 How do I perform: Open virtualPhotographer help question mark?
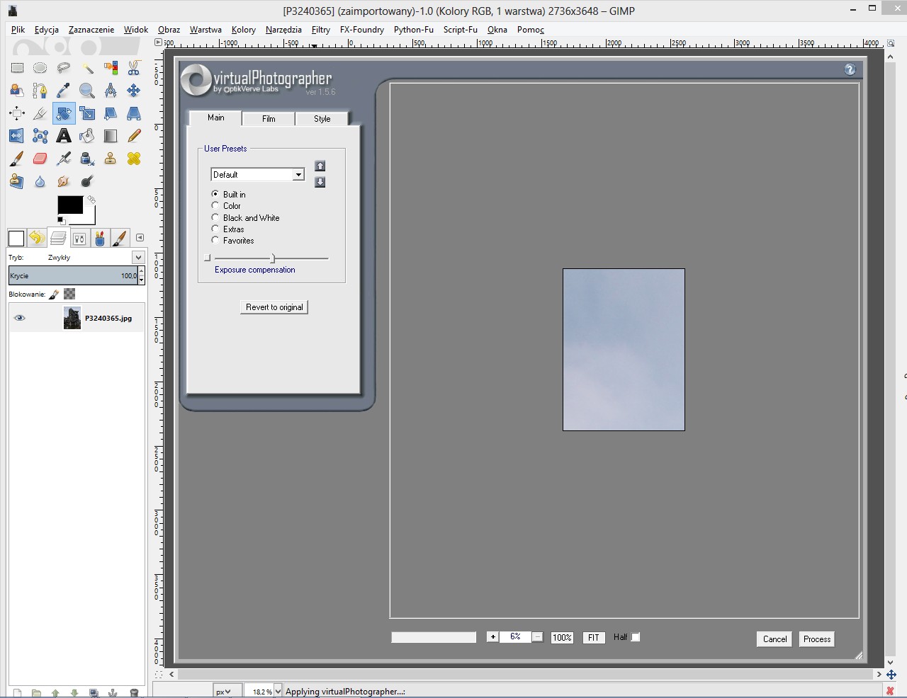850,69
